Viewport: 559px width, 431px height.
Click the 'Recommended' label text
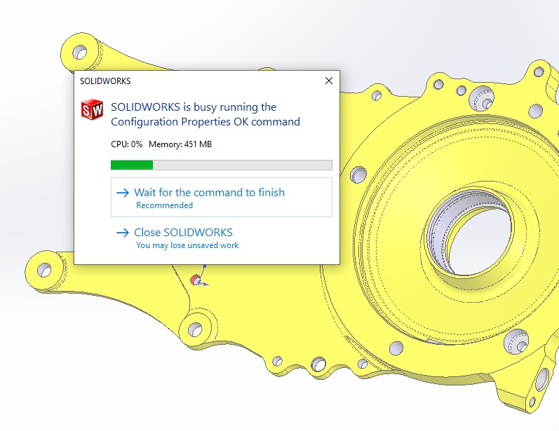(x=164, y=205)
